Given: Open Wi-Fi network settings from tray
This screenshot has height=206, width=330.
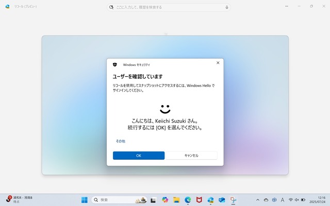Looking at the screenshot, I should click(291, 200).
